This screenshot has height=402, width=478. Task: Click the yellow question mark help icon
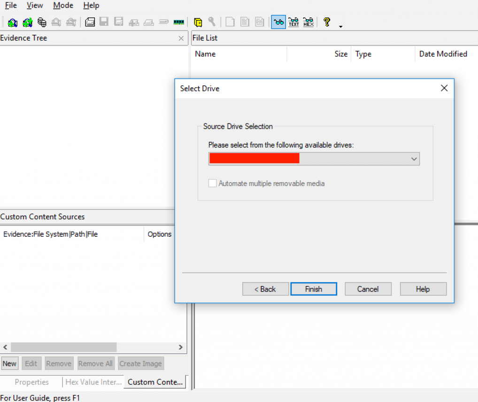[x=327, y=22]
